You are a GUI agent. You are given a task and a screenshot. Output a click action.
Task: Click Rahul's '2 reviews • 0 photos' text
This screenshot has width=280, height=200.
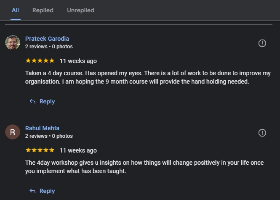point(49,136)
